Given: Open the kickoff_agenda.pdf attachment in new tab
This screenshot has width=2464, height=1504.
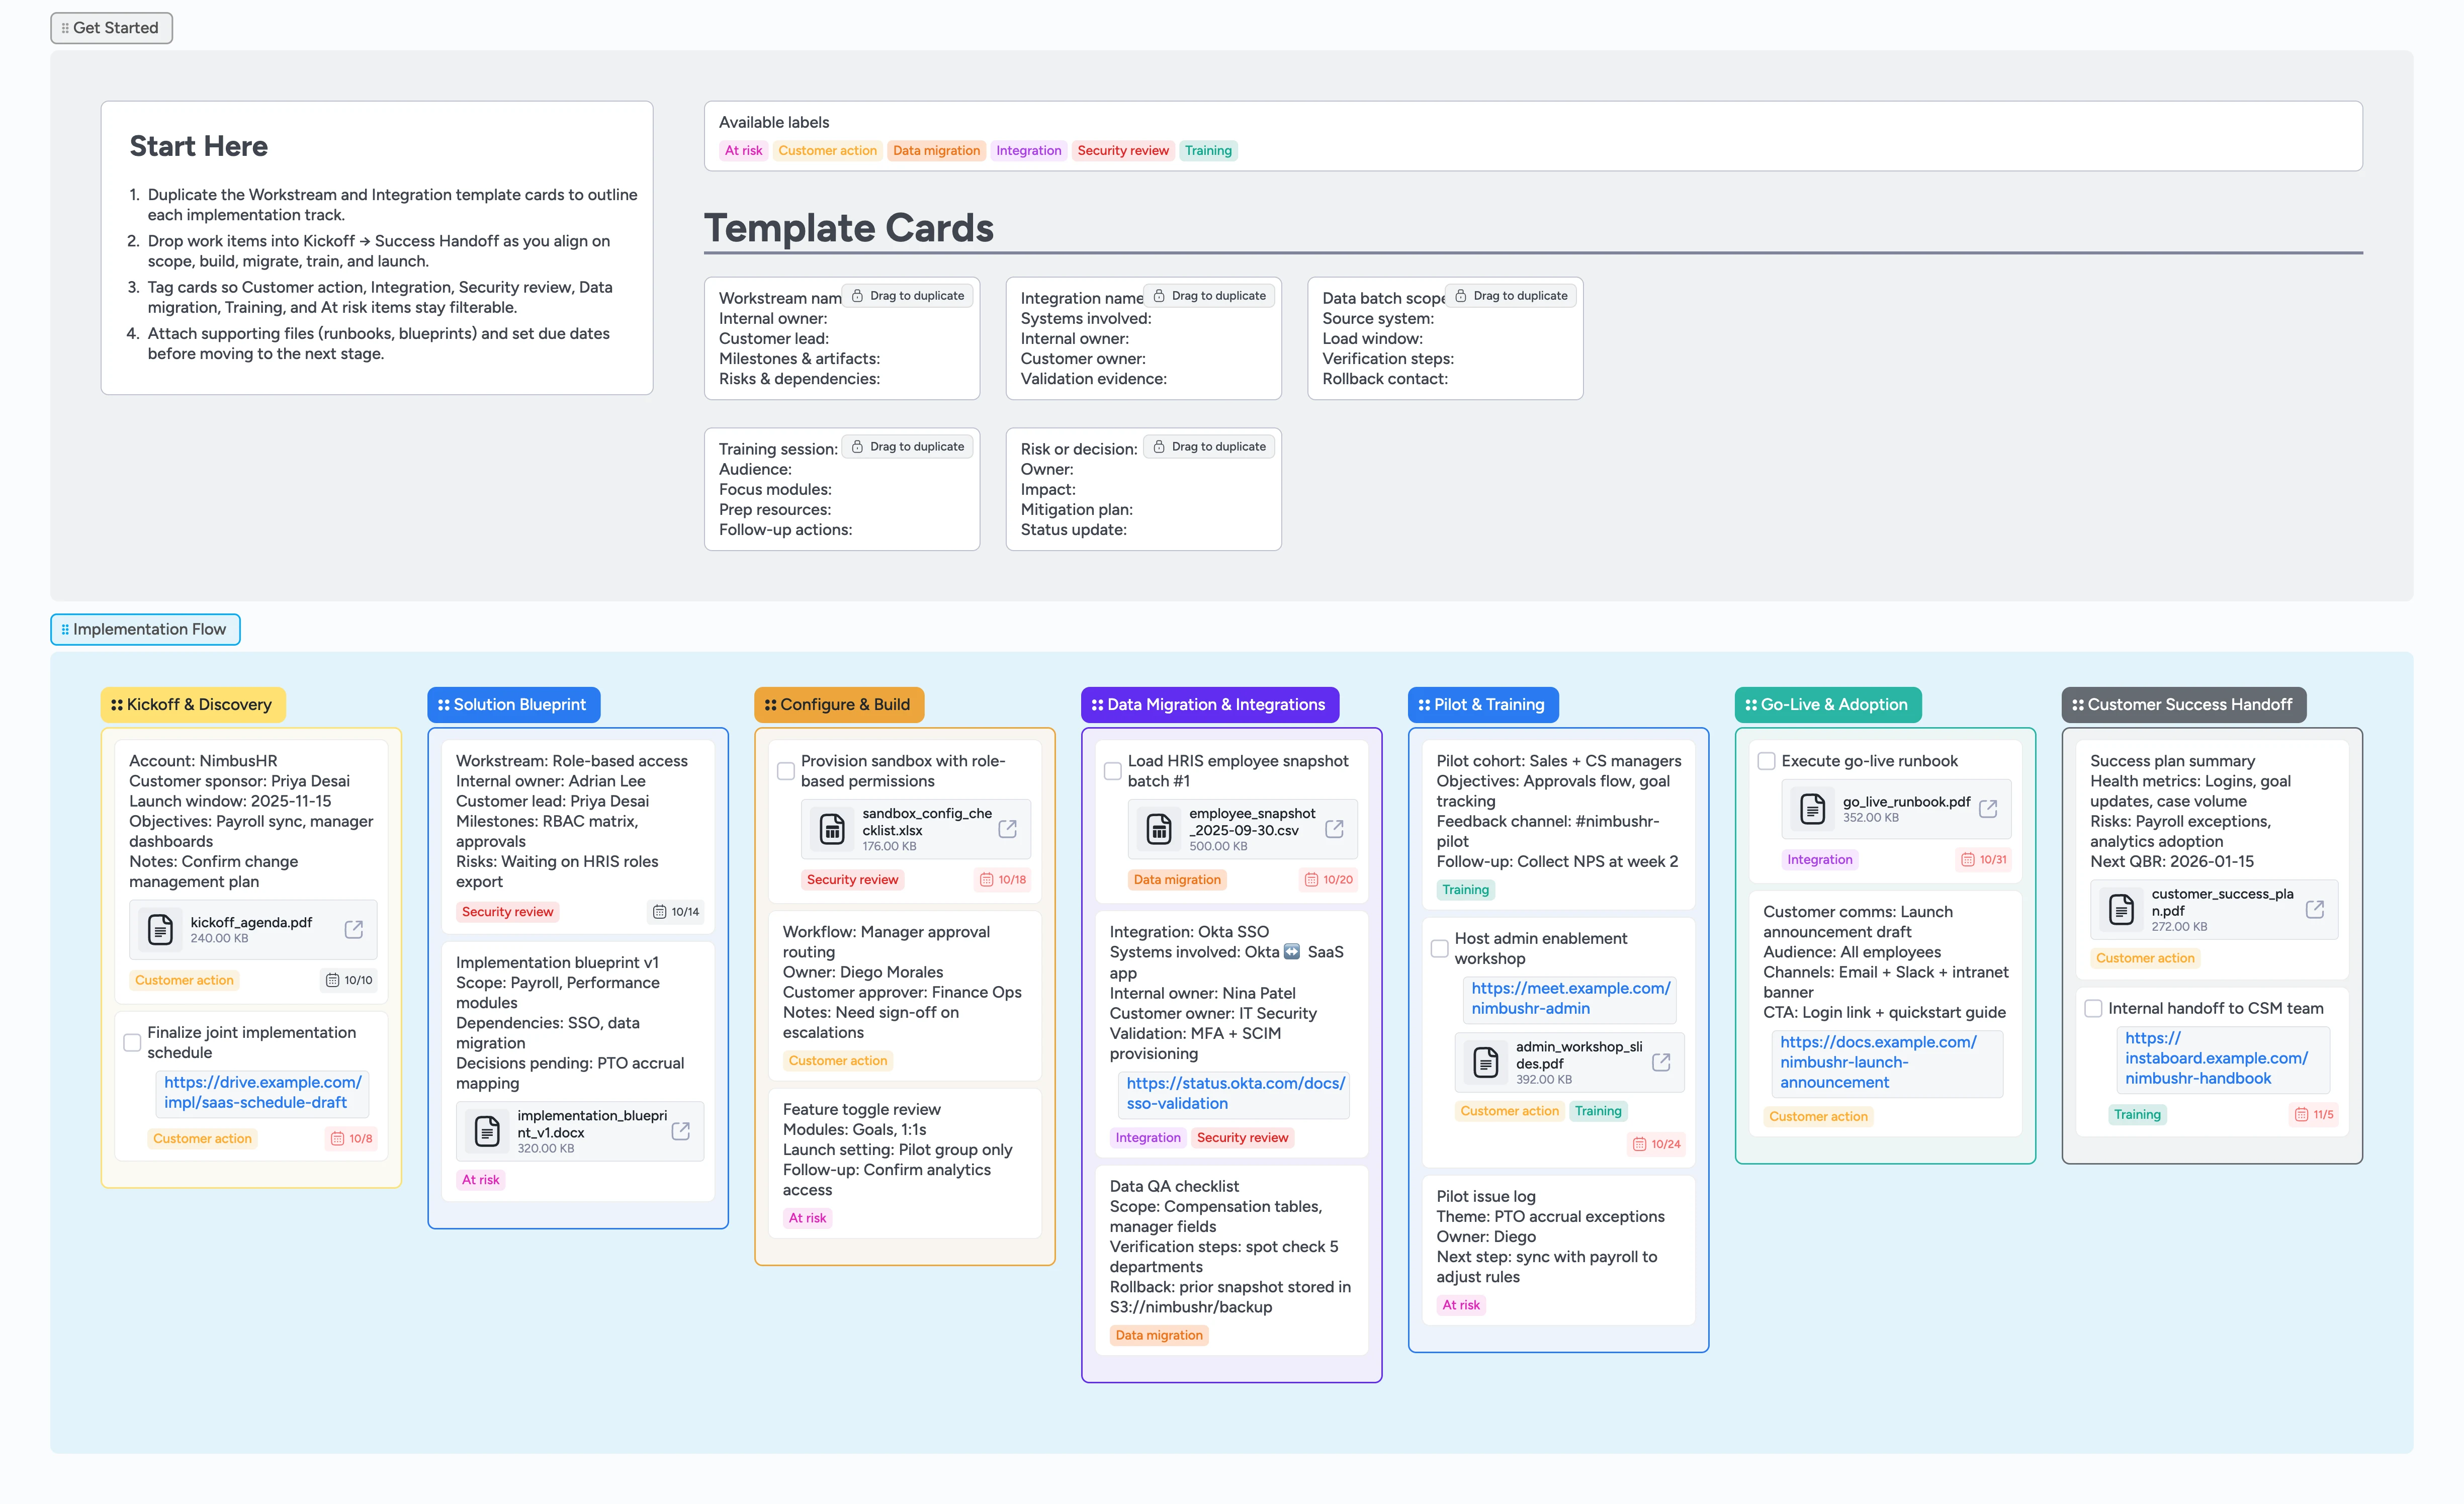Looking at the screenshot, I should (354, 929).
